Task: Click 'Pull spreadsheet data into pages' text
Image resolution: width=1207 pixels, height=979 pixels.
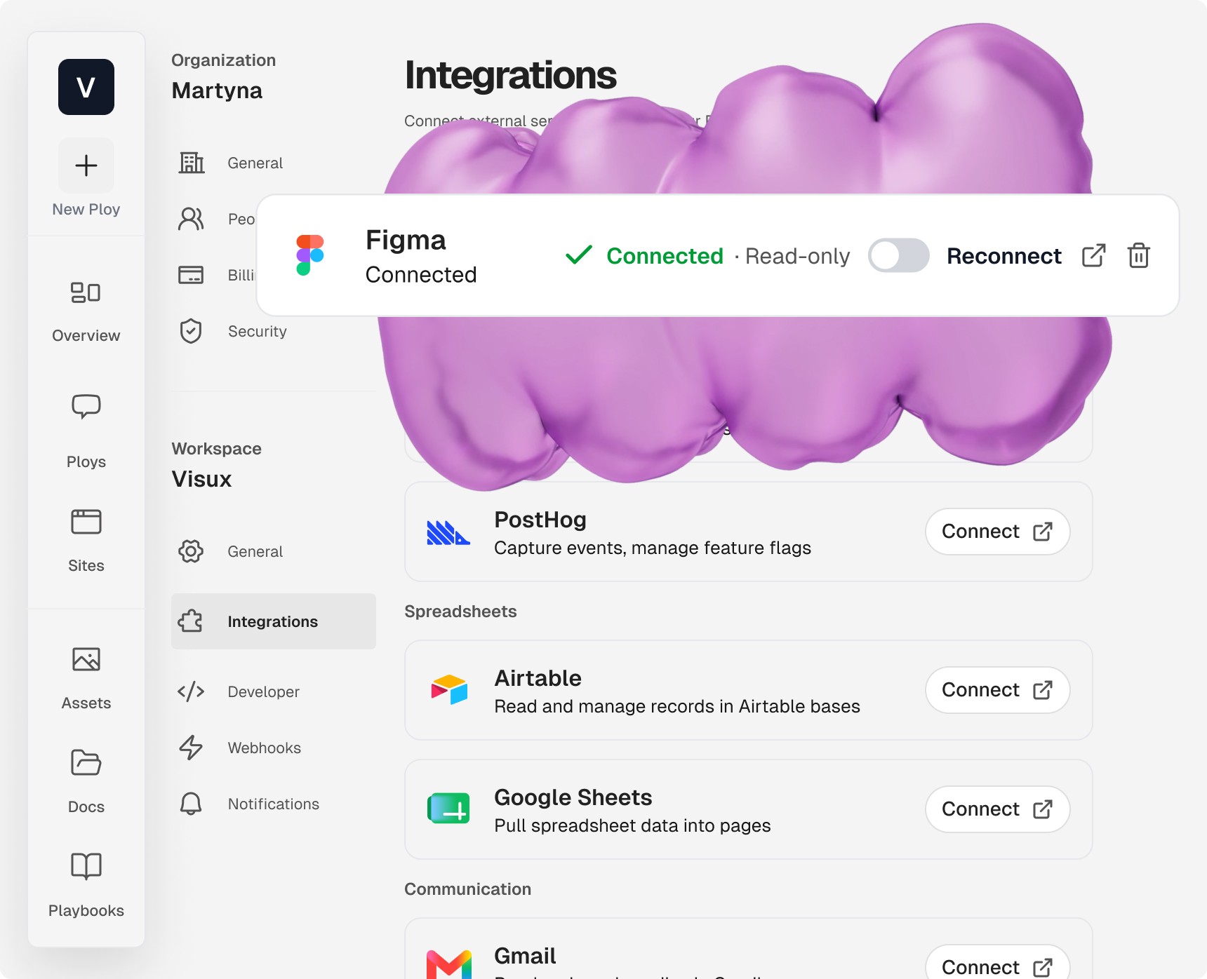Action: pos(632,825)
